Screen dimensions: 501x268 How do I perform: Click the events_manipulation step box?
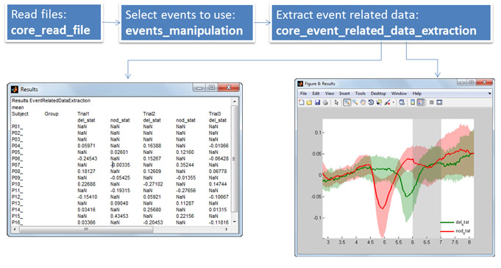coord(187,22)
